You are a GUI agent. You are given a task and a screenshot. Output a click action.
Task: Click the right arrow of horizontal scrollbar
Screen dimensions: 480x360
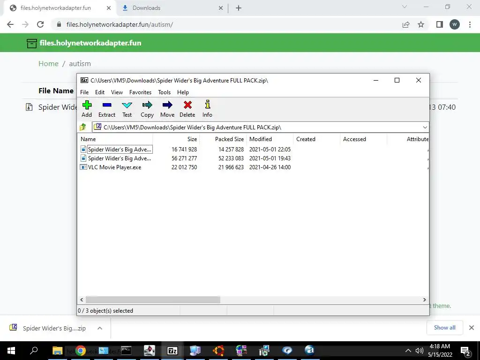(425, 300)
